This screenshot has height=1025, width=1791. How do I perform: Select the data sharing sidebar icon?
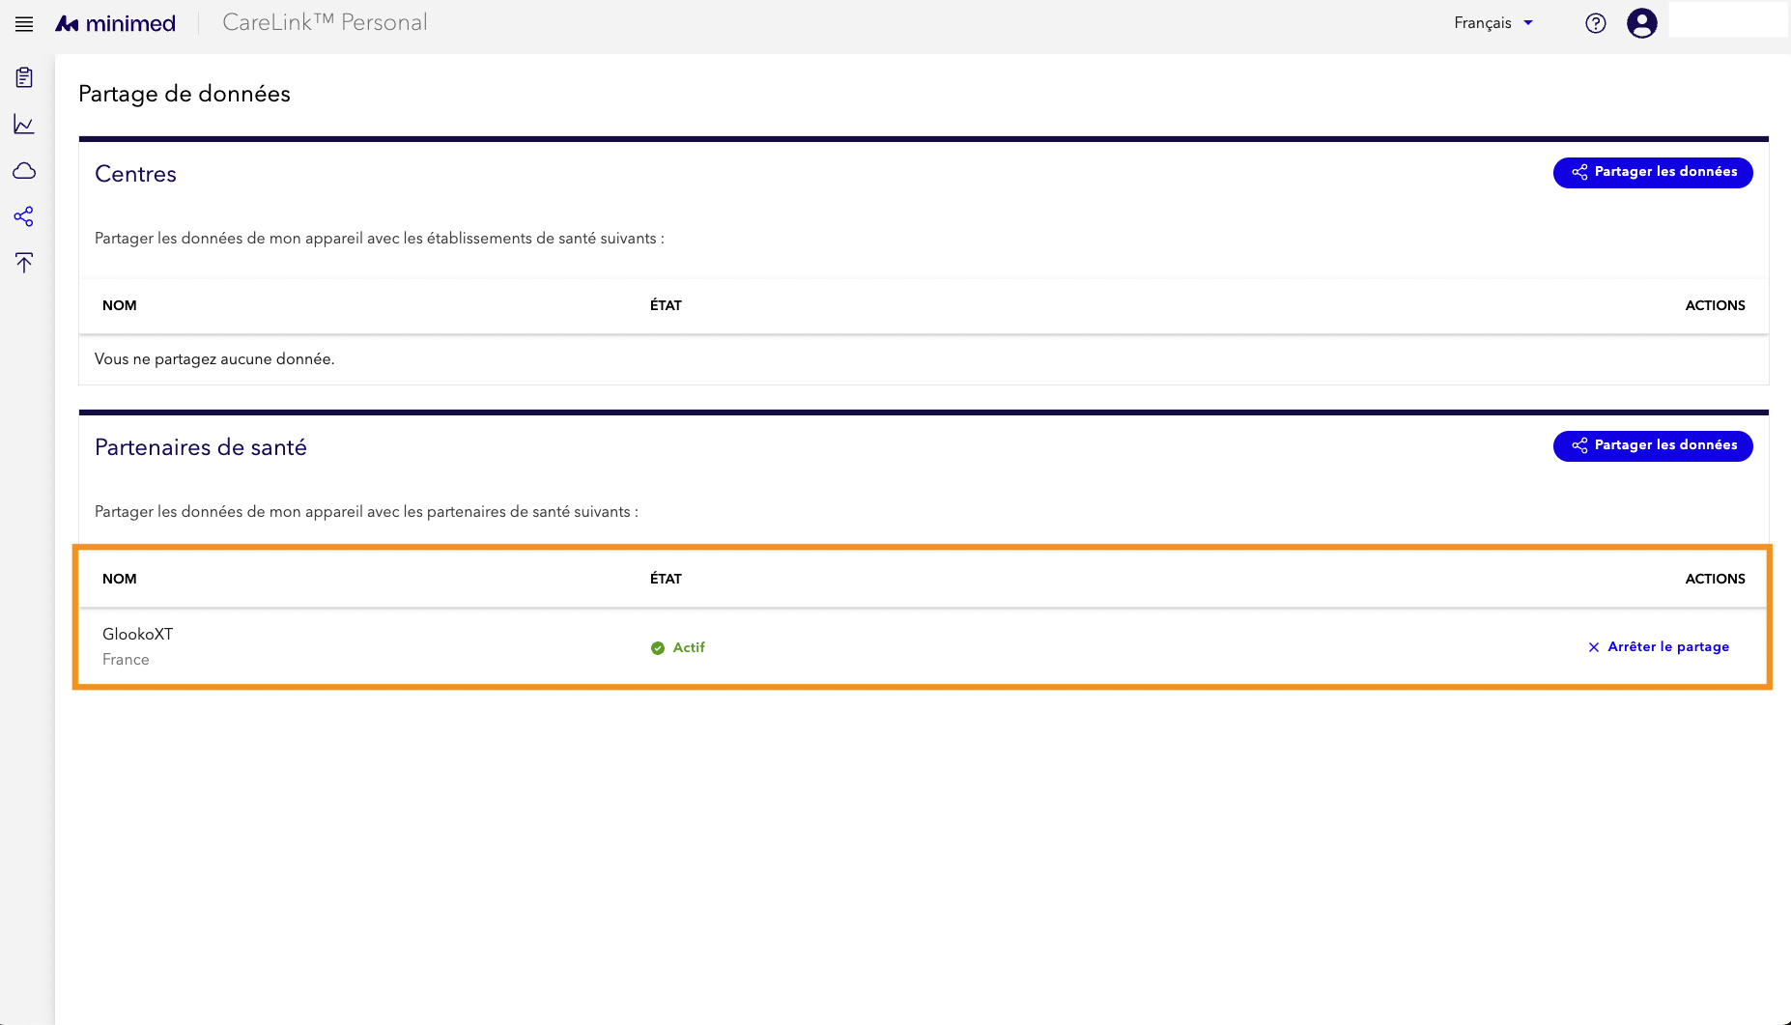[x=24, y=216]
